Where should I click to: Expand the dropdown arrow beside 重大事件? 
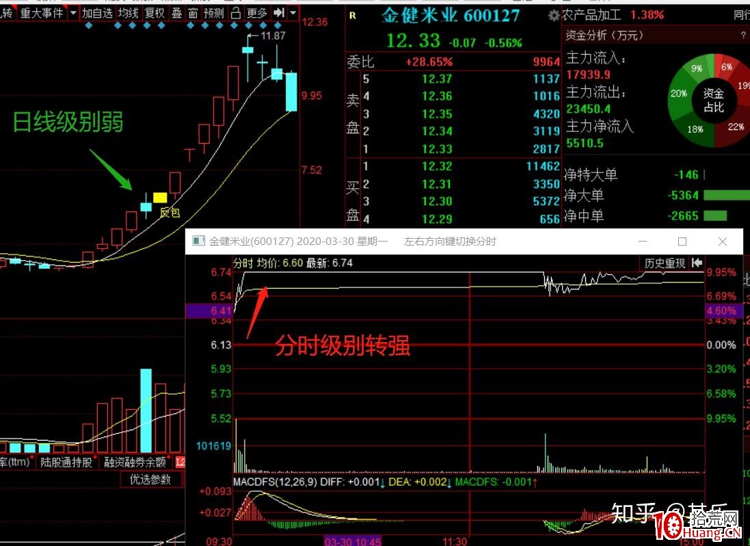click(73, 13)
